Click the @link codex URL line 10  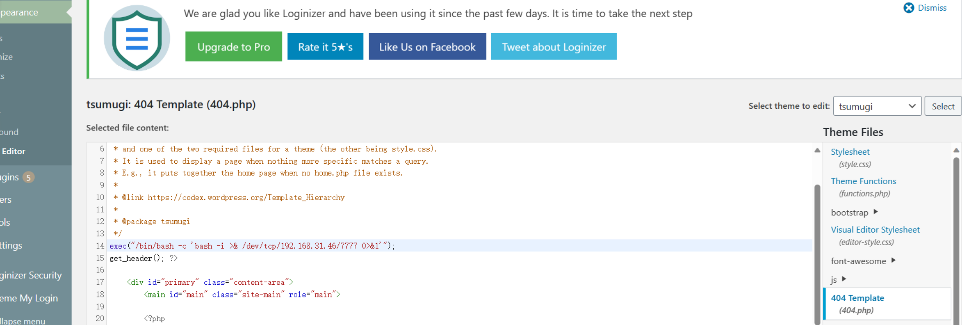point(229,197)
